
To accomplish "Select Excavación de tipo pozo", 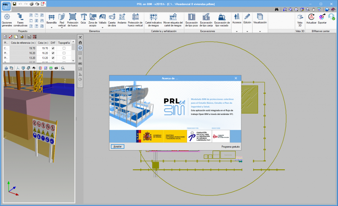I will tap(191, 20).
